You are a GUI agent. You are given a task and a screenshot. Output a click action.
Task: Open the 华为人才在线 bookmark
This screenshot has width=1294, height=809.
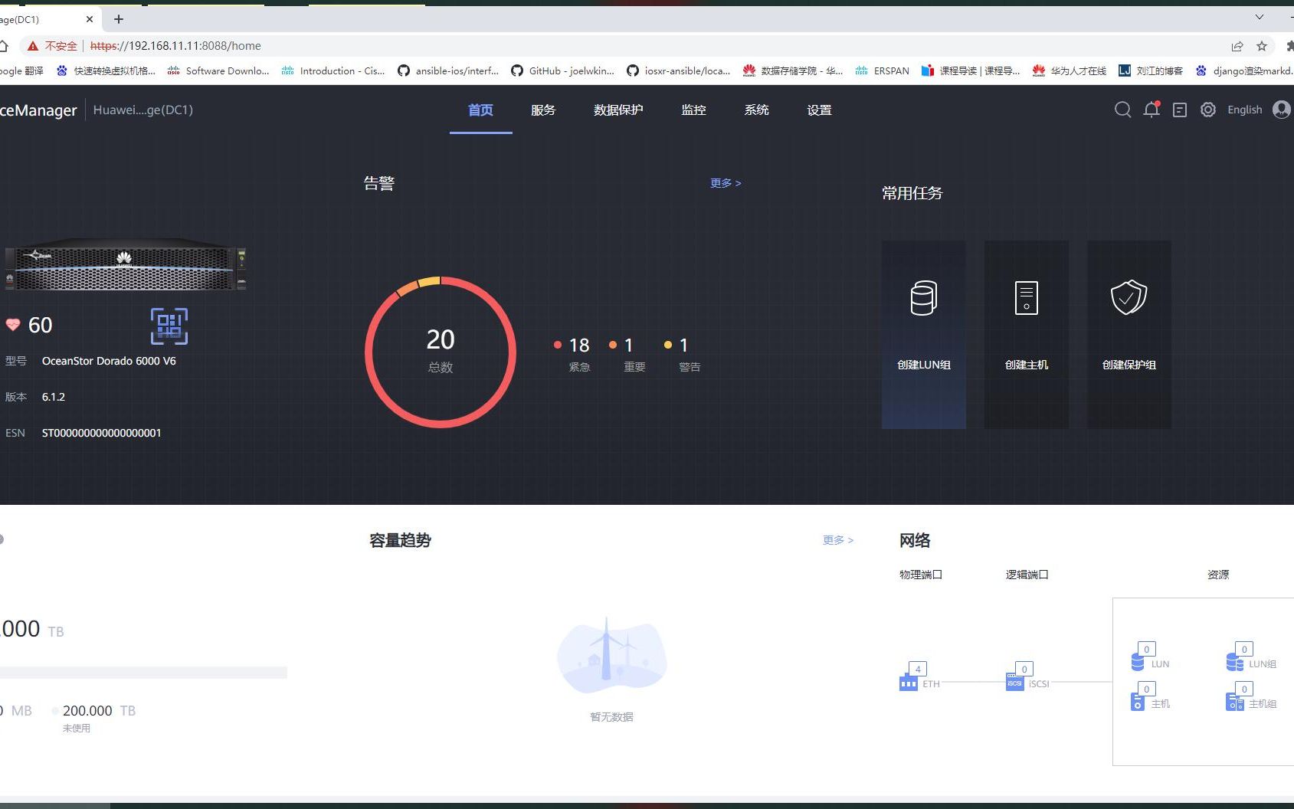1070,70
